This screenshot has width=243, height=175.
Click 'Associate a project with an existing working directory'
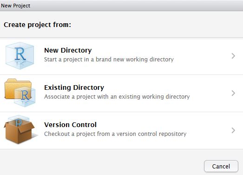[117, 97]
